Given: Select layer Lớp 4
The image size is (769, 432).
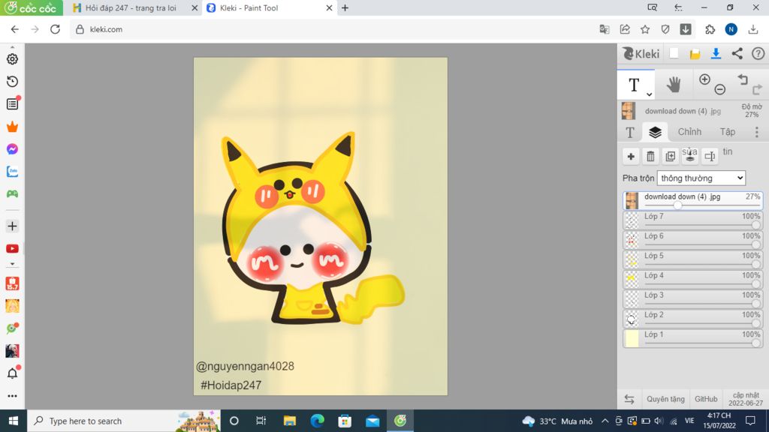Looking at the screenshot, I should [x=692, y=279].
